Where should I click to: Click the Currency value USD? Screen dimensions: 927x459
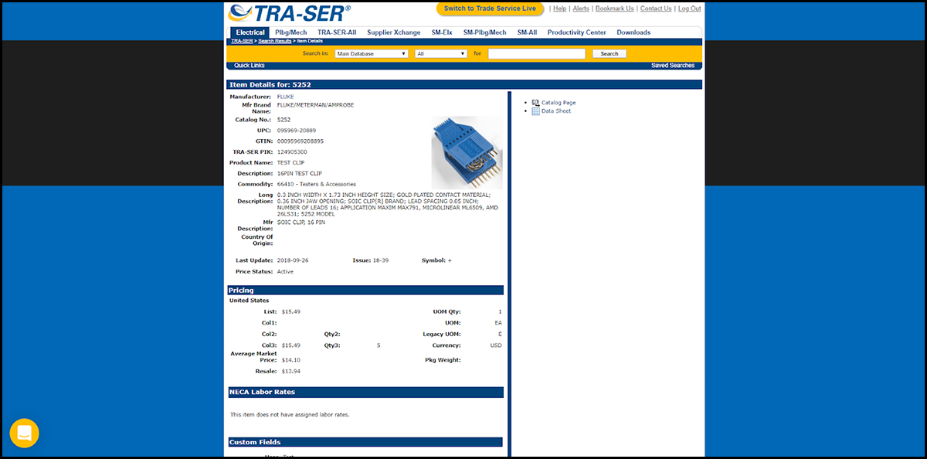(496, 345)
